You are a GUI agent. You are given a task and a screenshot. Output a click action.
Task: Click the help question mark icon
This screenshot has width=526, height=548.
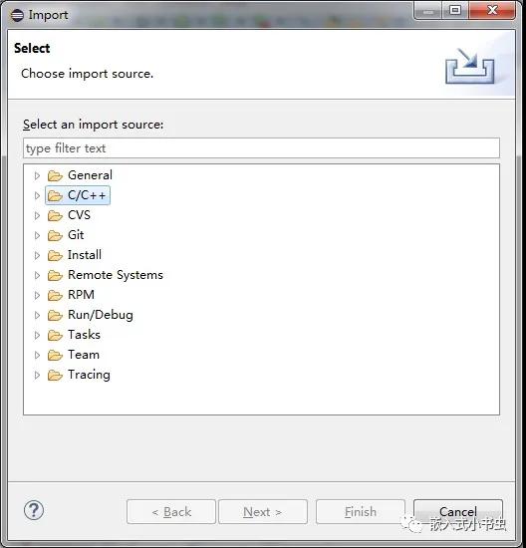[x=34, y=510]
